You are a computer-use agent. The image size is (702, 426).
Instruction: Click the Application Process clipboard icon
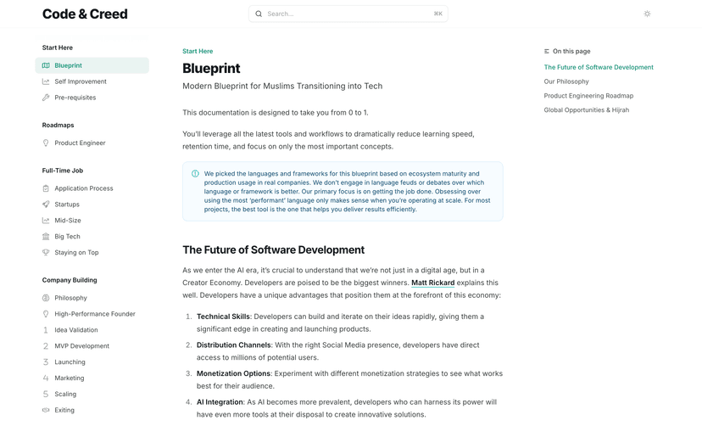46,188
